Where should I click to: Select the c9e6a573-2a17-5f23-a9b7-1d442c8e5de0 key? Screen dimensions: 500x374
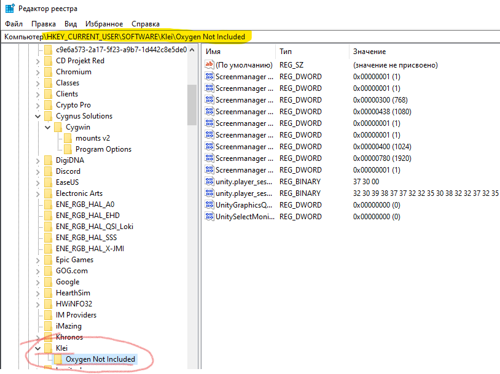pos(121,50)
